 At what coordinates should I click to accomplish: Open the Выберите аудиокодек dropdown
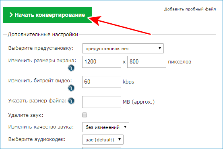point(103,140)
